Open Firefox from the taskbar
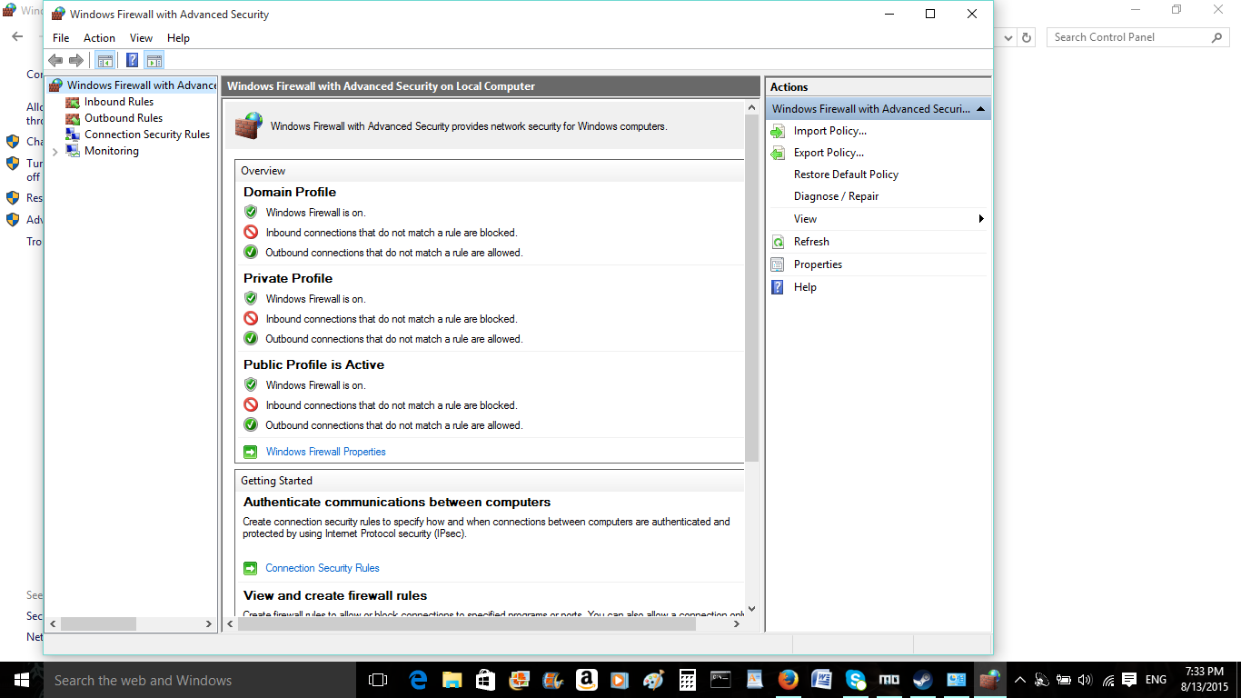Viewport: 1241px width, 698px height. tap(788, 680)
